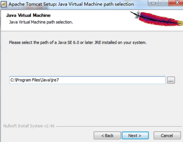Click blank gray area above path field

[87, 60]
